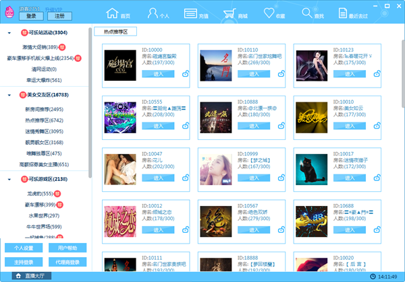Image resolution: width=405 pixels, height=282 pixels.
Task: Click the sidebar vertical scrollbar
Action: point(90,102)
